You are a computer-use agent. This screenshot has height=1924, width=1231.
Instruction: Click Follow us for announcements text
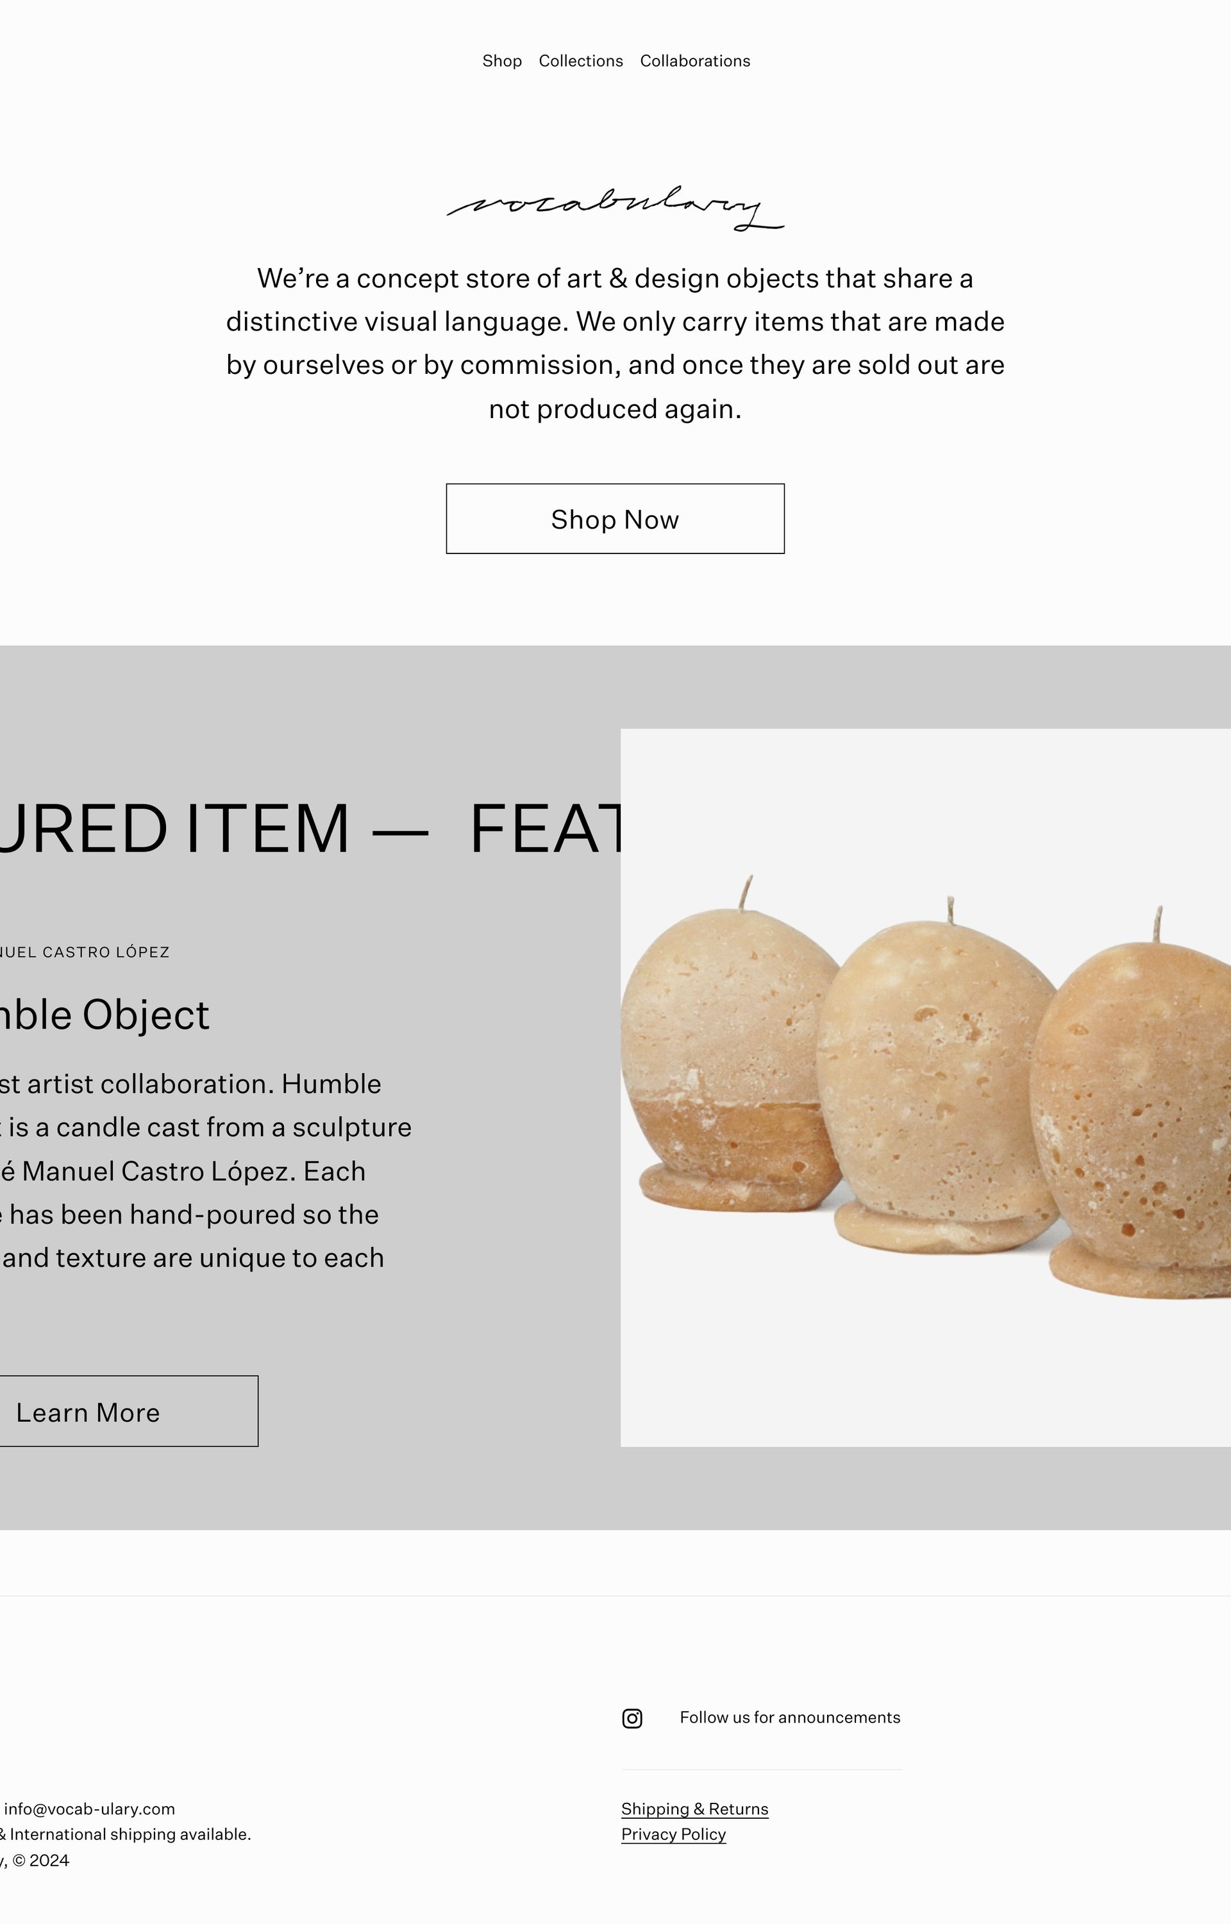(790, 1717)
